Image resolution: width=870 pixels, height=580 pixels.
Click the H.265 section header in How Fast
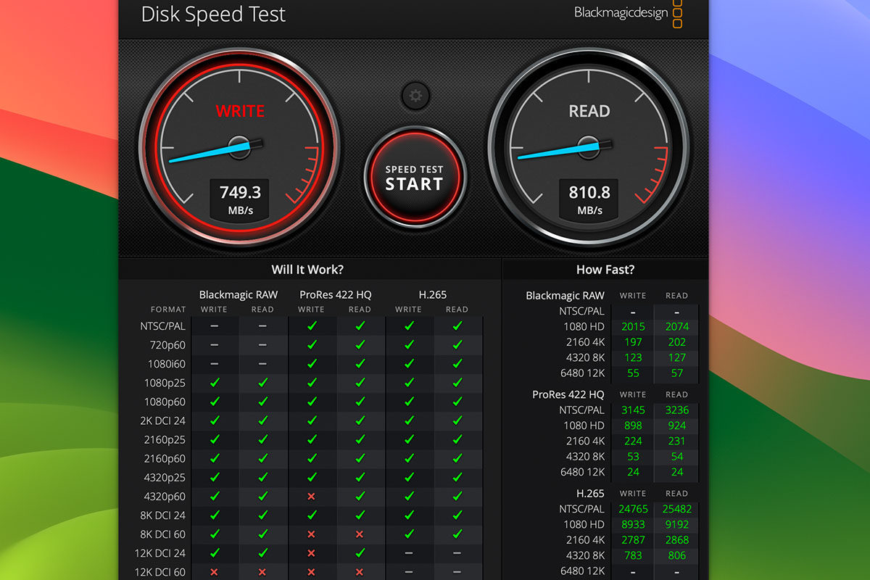point(590,494)
